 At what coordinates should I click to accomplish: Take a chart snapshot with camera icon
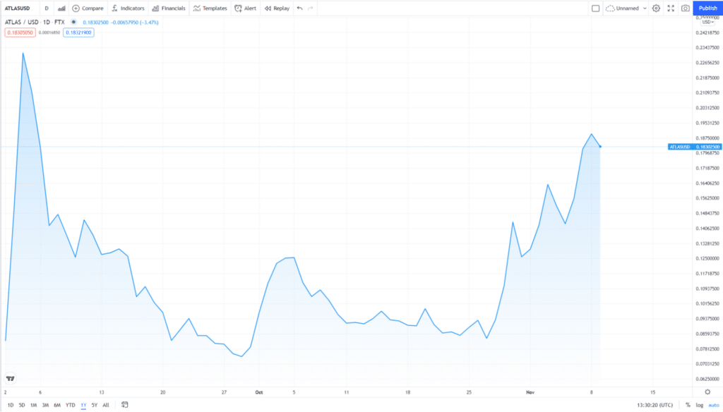[686, 8]
